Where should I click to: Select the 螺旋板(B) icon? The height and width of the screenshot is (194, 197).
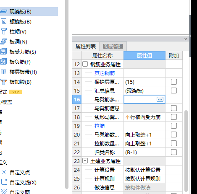tap(4, 21)
